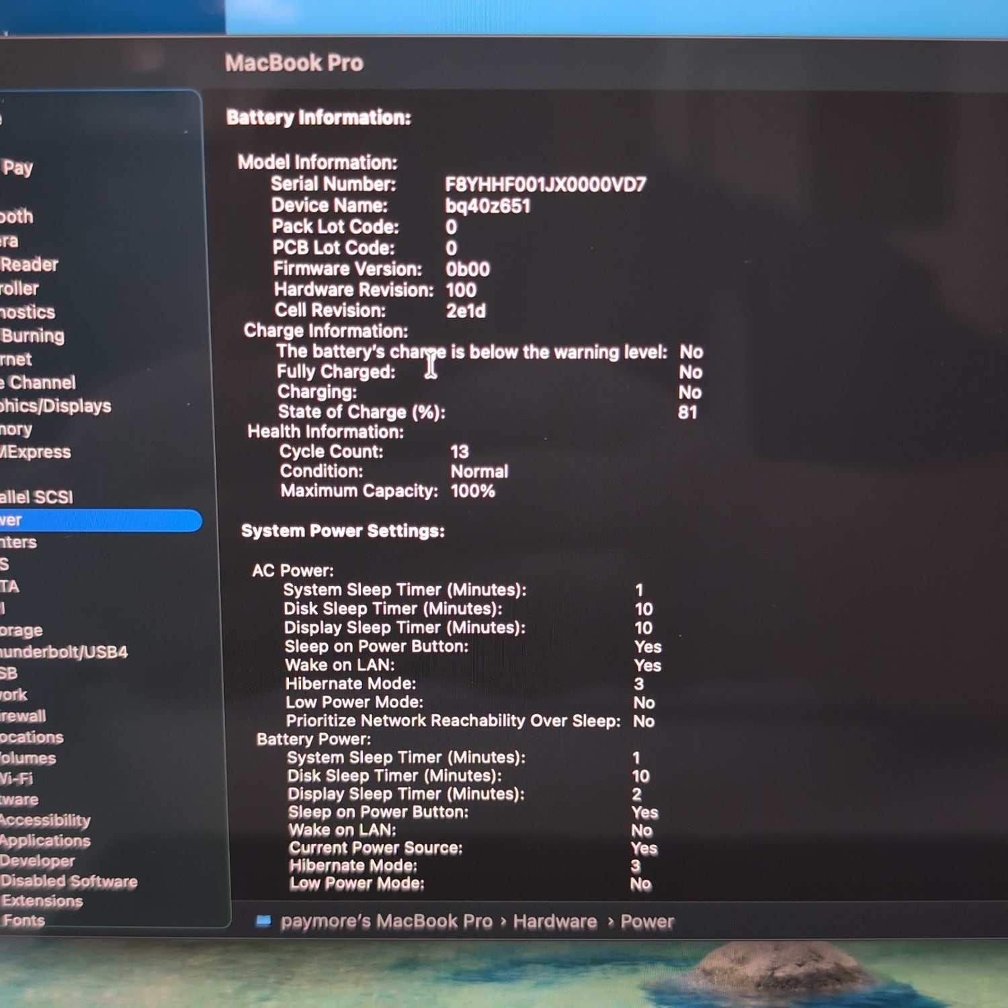Select the serial number F8YHHF001JX0000VD7
This screenshot has height=1008, width=1008.
[x=546, y=184]
